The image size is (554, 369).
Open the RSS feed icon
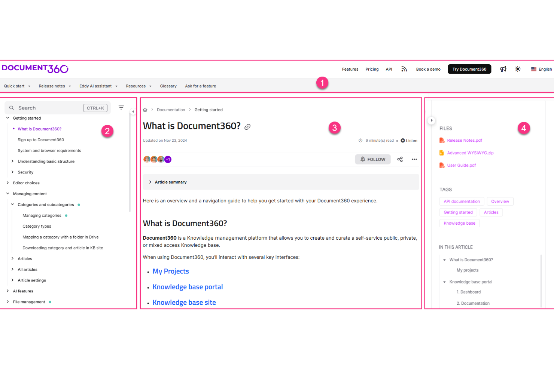(x=404, y=69)
